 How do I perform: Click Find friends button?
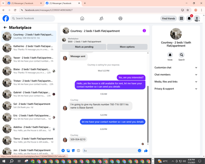pos(169,18)
